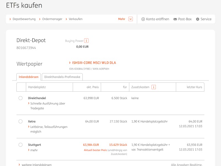Click the arrow icon before weitere Inlandsbörsen
Viewport: 221px width, 166px height.
pos(19,165)
